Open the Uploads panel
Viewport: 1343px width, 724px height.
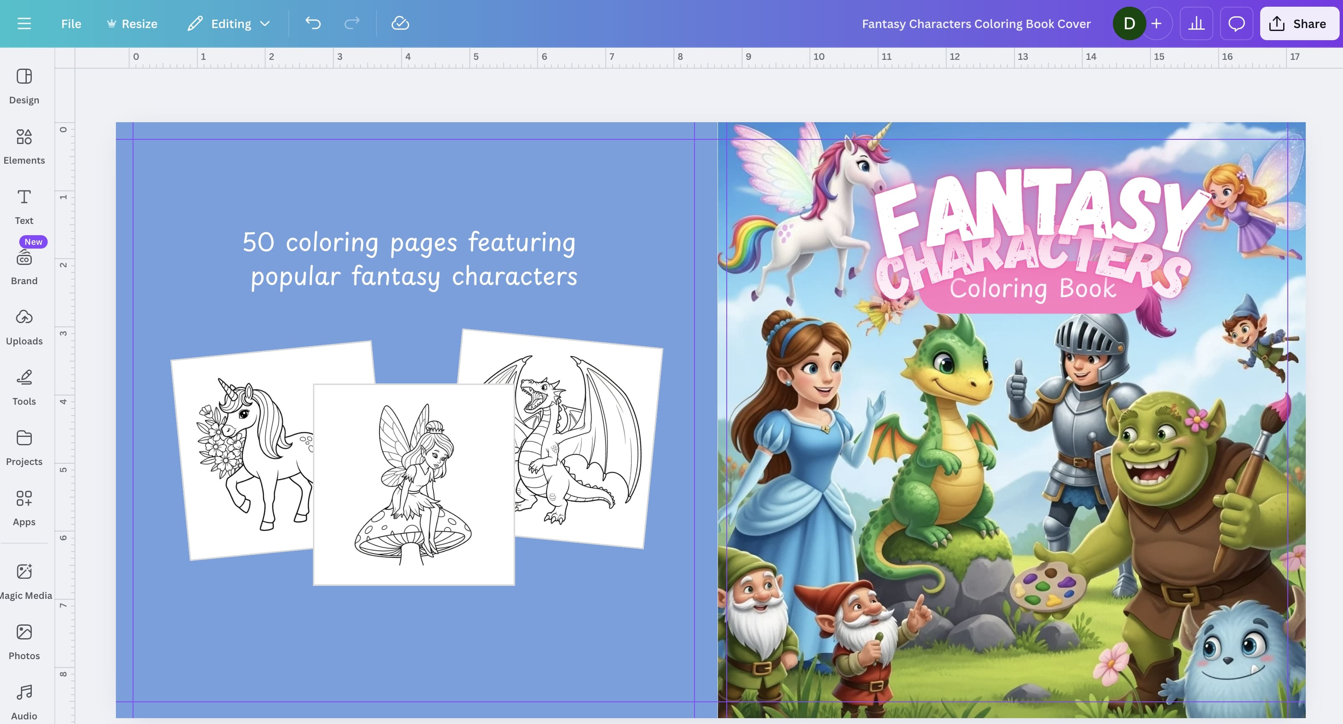point(24,327)
